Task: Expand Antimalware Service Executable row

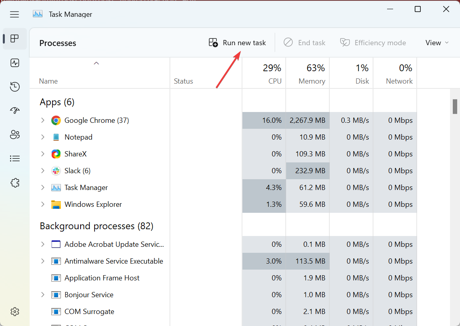Action: 43,261
